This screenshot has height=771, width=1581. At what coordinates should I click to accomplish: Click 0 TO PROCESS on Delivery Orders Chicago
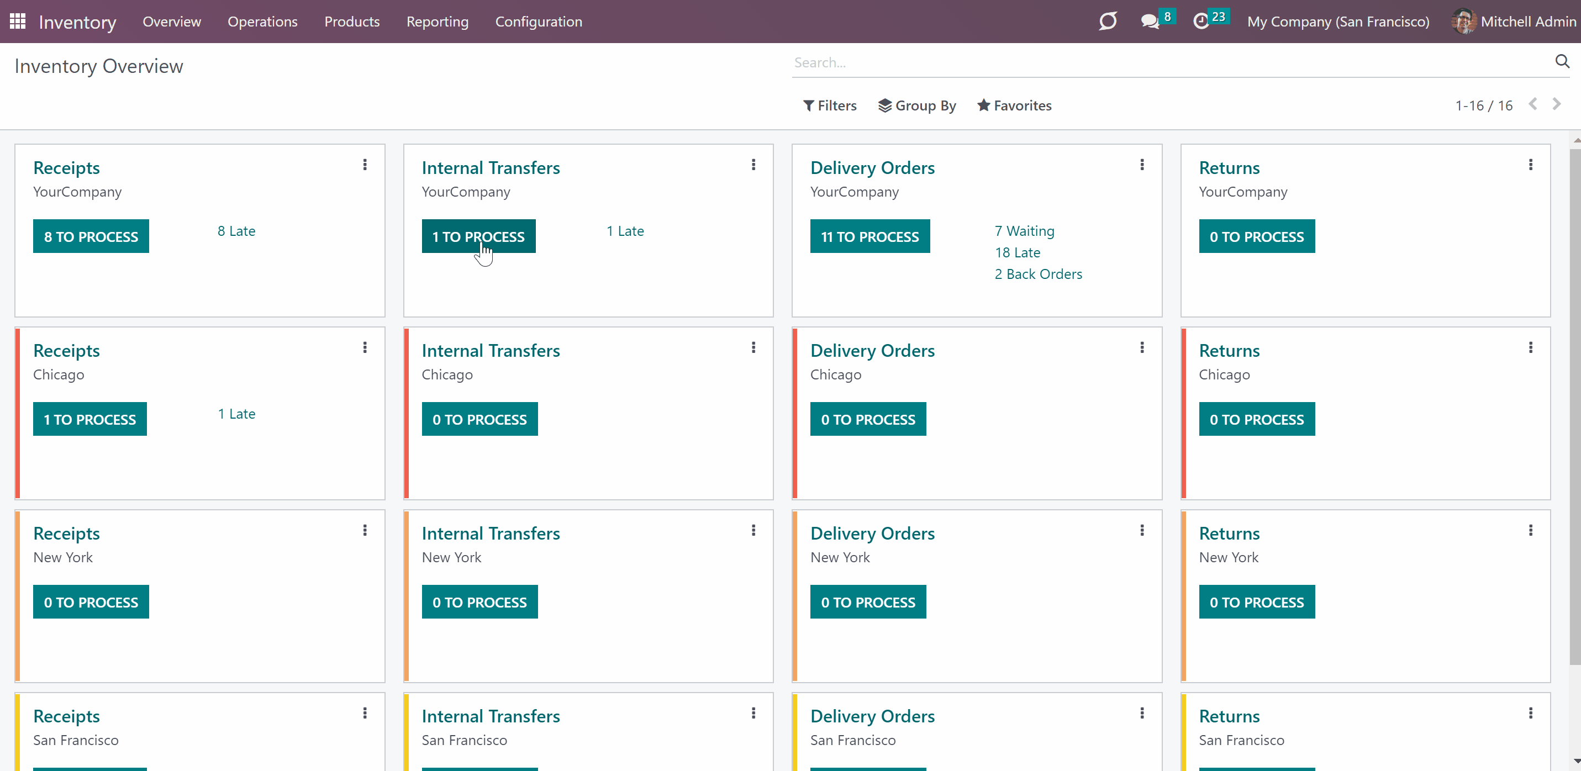click(x=868, y=419)
